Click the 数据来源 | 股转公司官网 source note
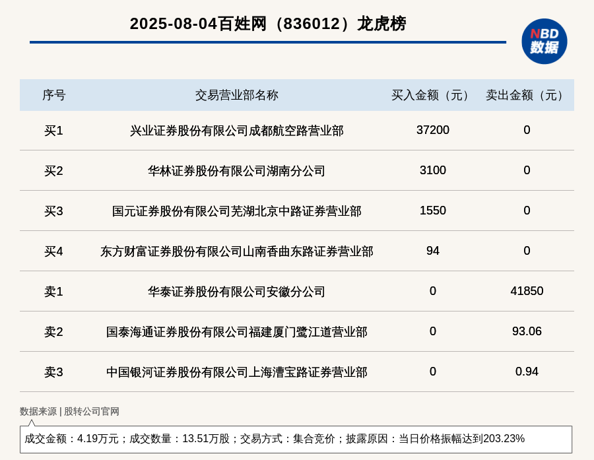This screenshot has width=594, height=460. [x=69, y=411]
